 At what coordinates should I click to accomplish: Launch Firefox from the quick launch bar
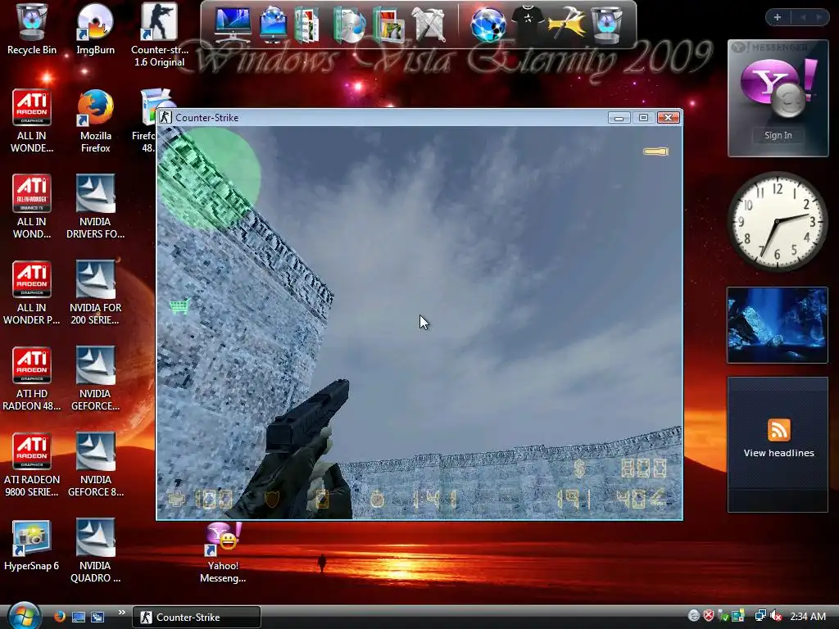coord(59,617)
